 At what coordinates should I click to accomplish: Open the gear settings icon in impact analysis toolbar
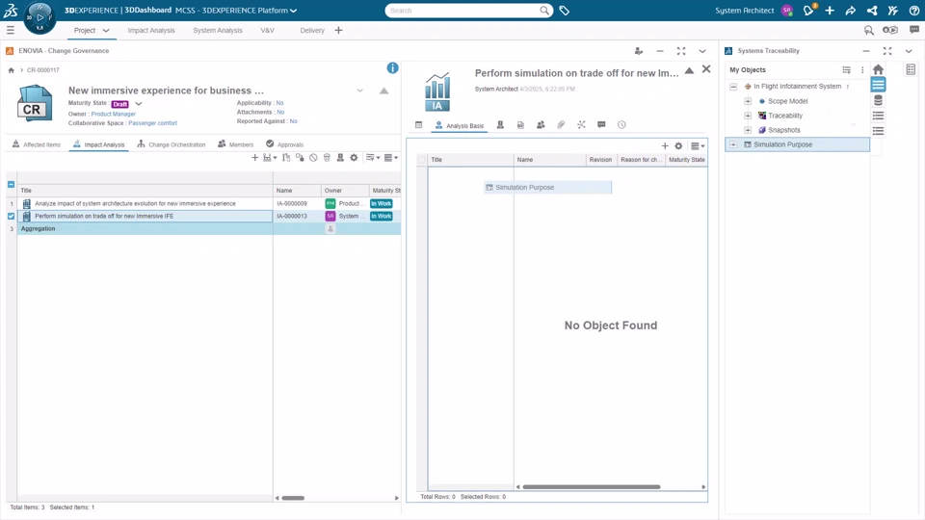[354, 157]
